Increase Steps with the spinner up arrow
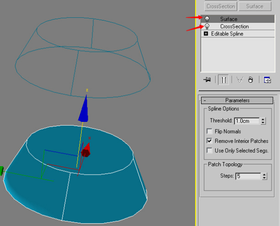The image size is (280, 226). pos(265,175)
